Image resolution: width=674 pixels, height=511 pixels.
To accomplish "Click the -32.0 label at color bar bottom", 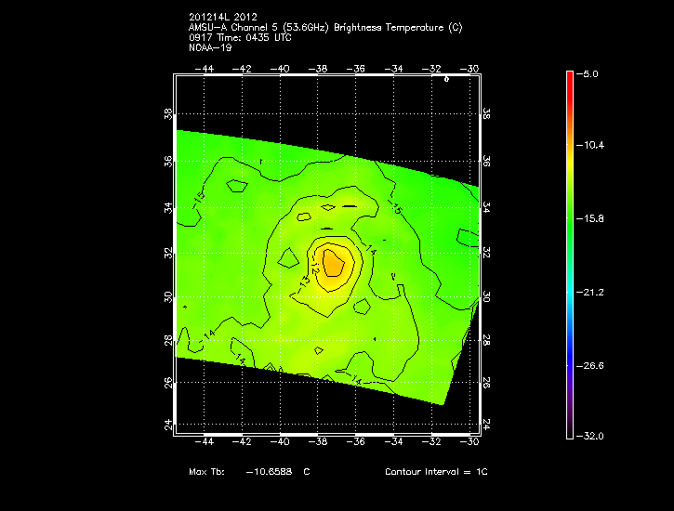I will [x=591, y=436].
